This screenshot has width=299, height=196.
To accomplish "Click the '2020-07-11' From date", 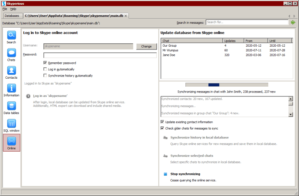I will click(x=253, y=50).
